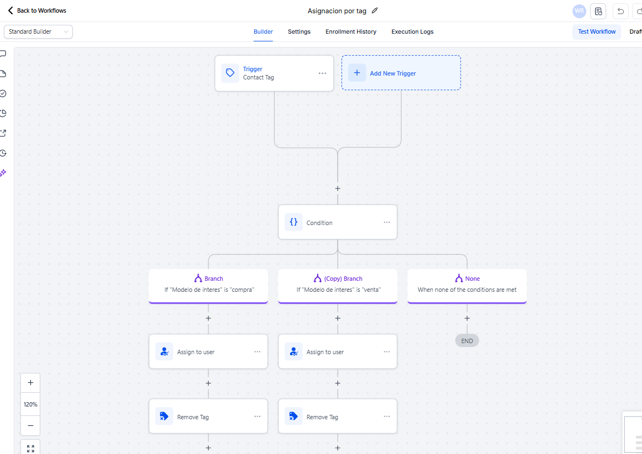The width and height of the screenshot is (642, 454).
Task: Open the Execution Logs tab
Action: click(x=412, y=32)
